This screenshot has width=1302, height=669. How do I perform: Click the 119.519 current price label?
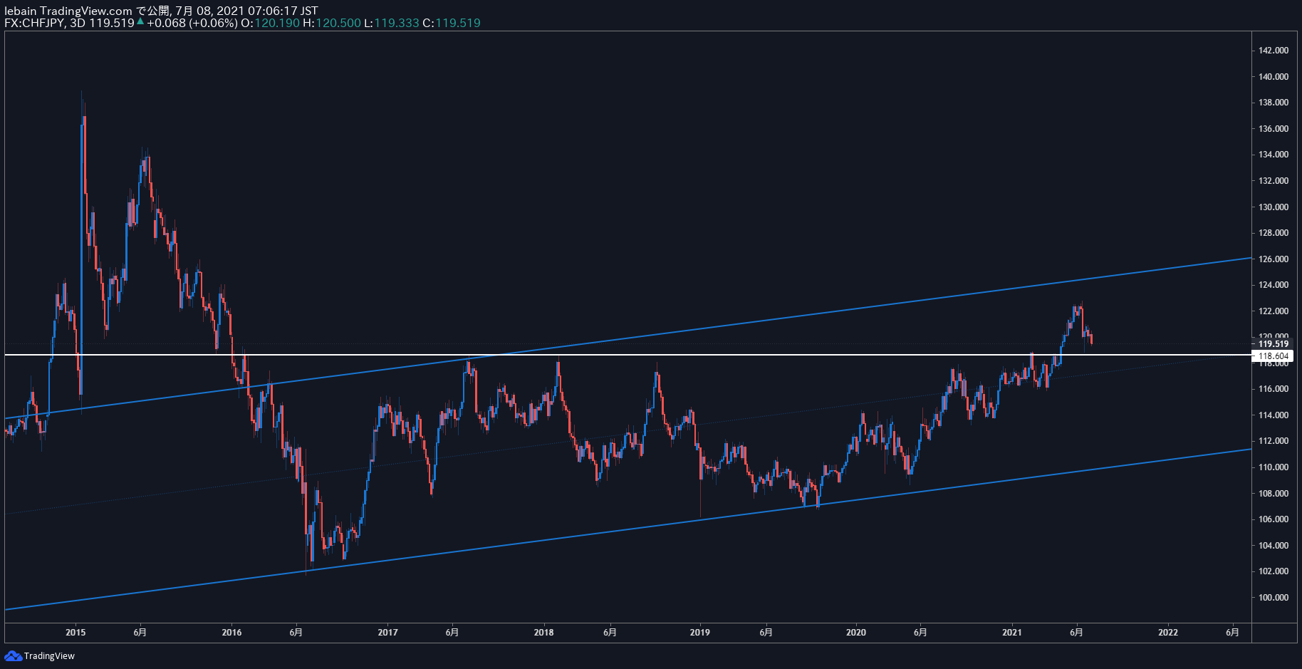click(x=1273, y=344)
